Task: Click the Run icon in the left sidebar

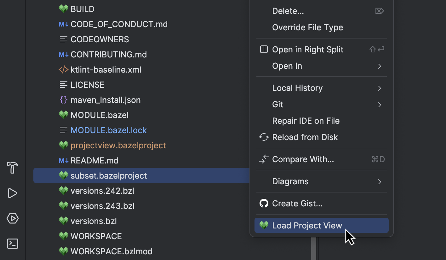Action: pos(12,193)
